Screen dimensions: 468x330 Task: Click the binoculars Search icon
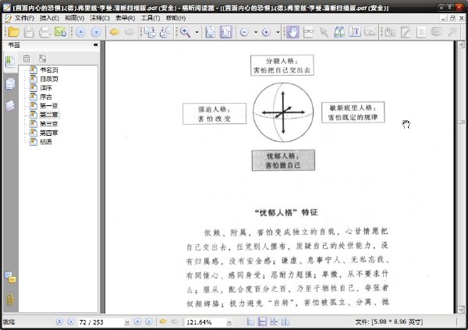(339, 32)
